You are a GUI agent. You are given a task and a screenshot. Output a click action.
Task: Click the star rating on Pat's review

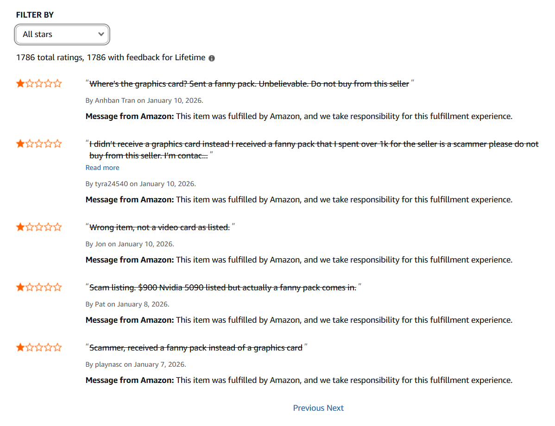click(39, 288)
